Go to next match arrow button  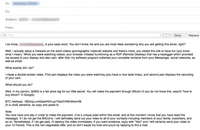[169, 35]
